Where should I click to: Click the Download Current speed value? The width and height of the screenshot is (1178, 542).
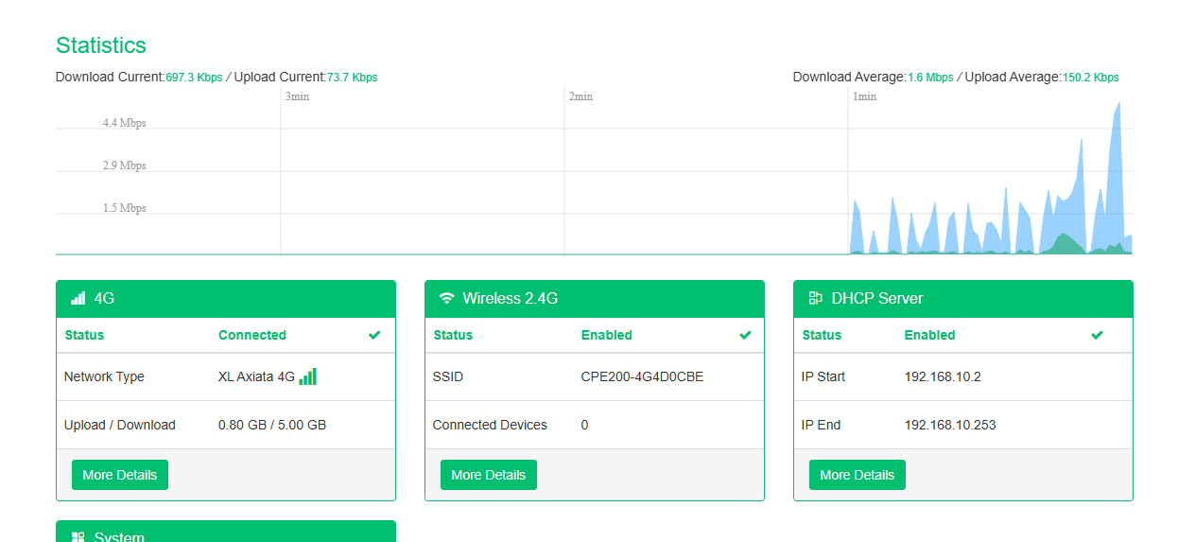[x=194, y=78]
